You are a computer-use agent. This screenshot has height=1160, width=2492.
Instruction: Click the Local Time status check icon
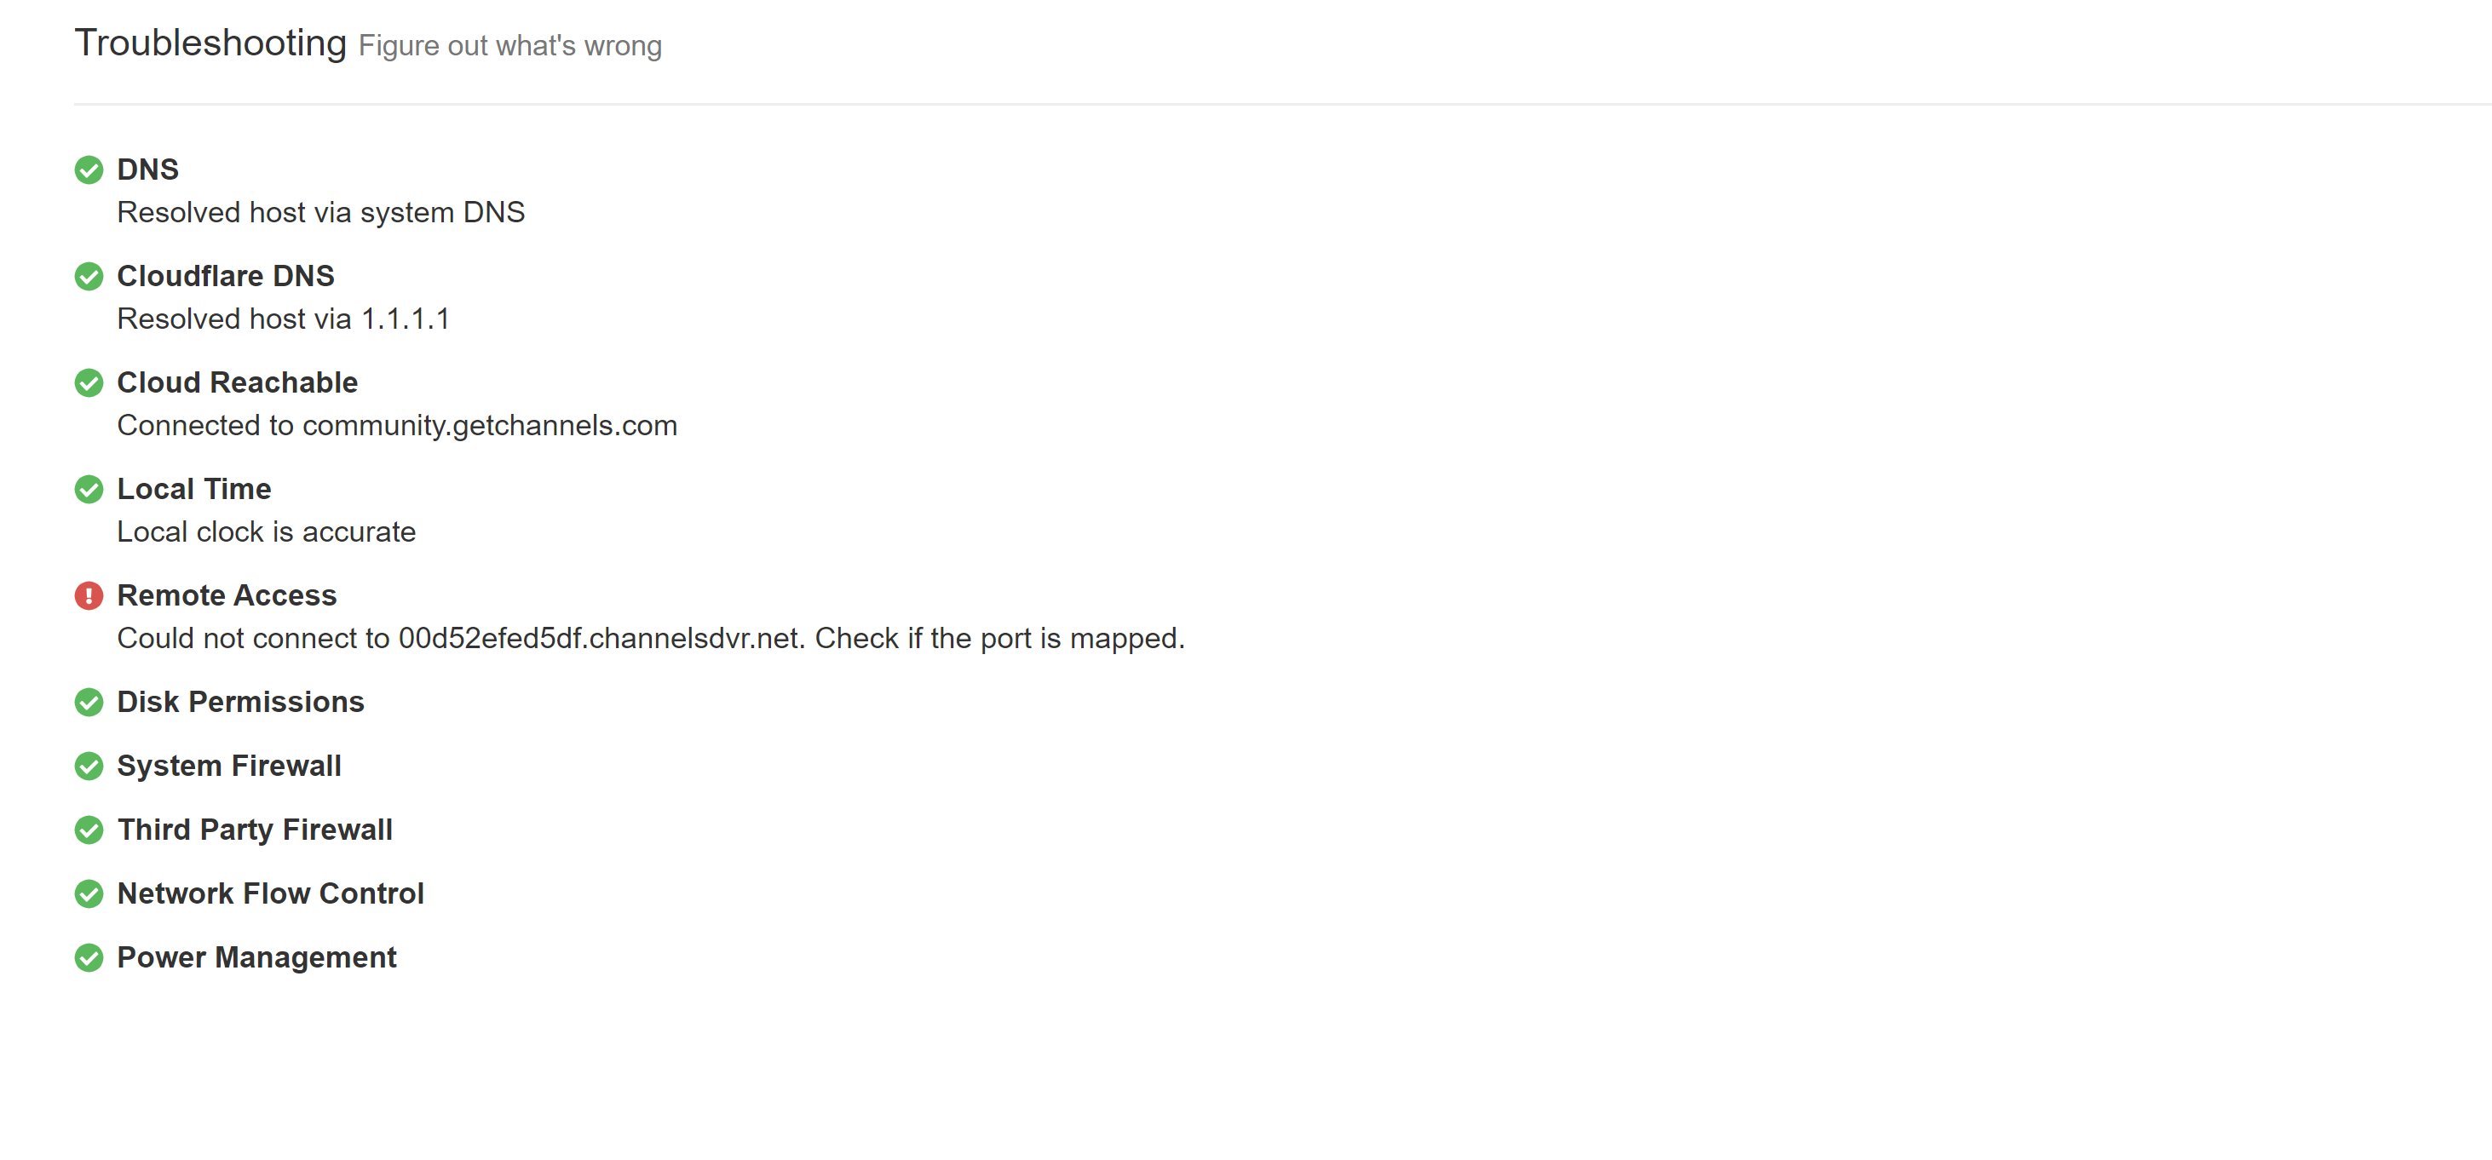coord(89,490)
